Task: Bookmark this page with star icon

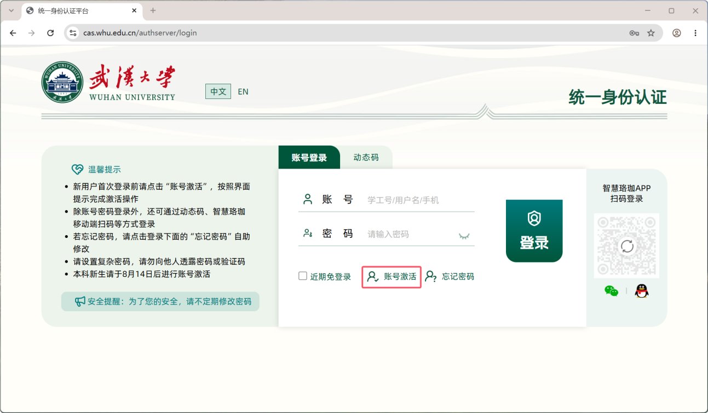Action: point(651,33)
